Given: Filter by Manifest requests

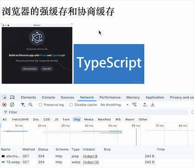Looking at the screenshot, I should [x=104, y=120].
